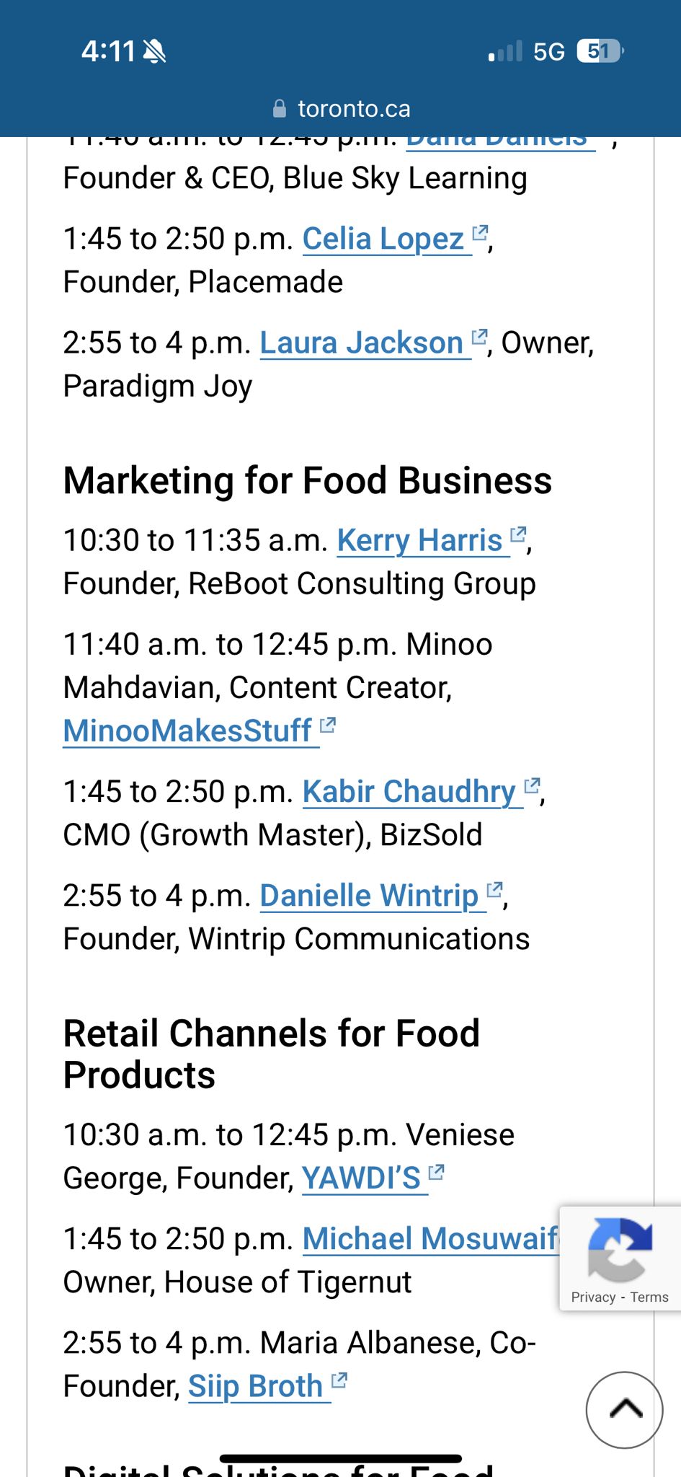The width and height of the screenshot is (681, 1477).
Task: Tap the external-link icon after Kerry Harris
Action: pos(518,534)
